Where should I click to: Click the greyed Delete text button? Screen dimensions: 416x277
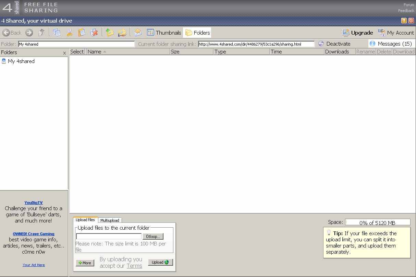(x=384, y=52)
